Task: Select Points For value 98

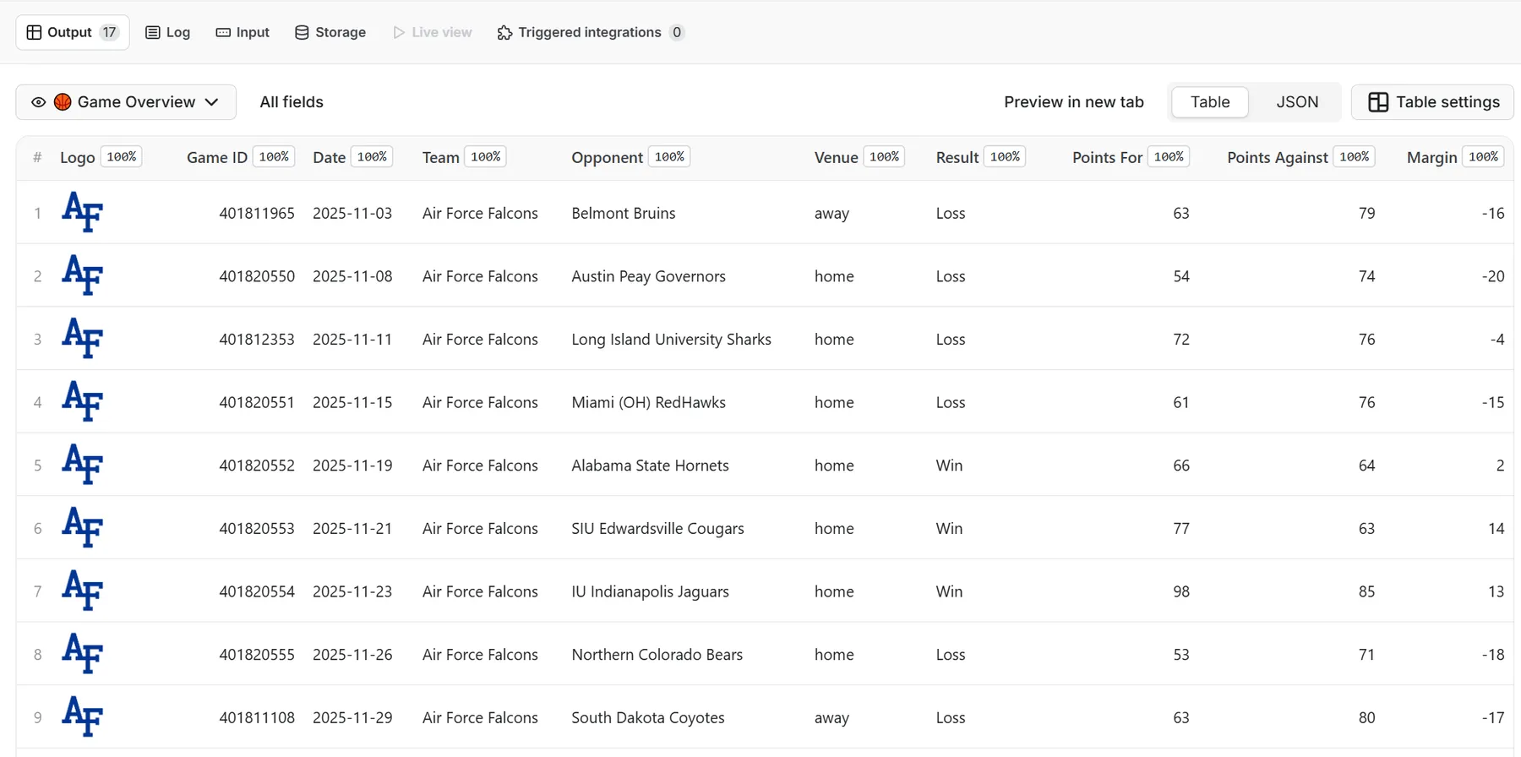Action: 1181,591
